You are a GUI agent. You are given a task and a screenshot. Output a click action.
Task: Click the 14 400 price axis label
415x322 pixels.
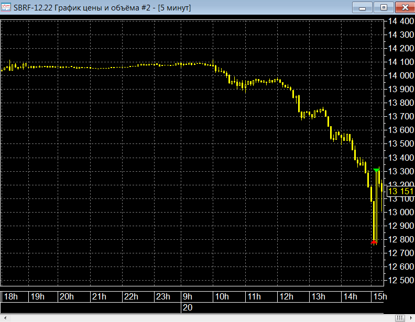pyautogui.click(x=400, y=21)
